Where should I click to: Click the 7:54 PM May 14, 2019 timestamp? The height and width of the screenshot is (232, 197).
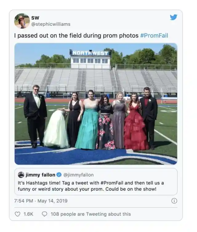[41, 201]
